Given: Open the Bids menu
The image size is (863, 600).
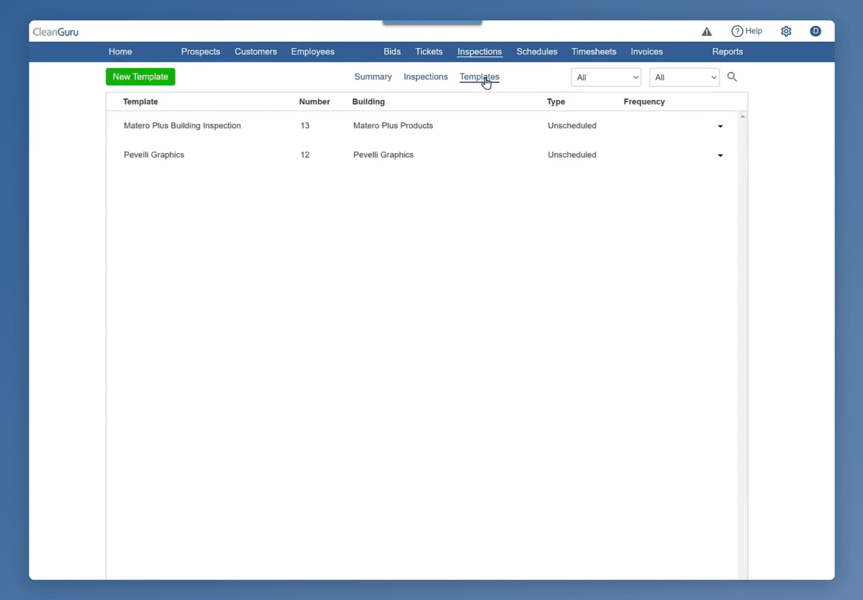Looking at the screenshot, I should click(x=392, y=52).
